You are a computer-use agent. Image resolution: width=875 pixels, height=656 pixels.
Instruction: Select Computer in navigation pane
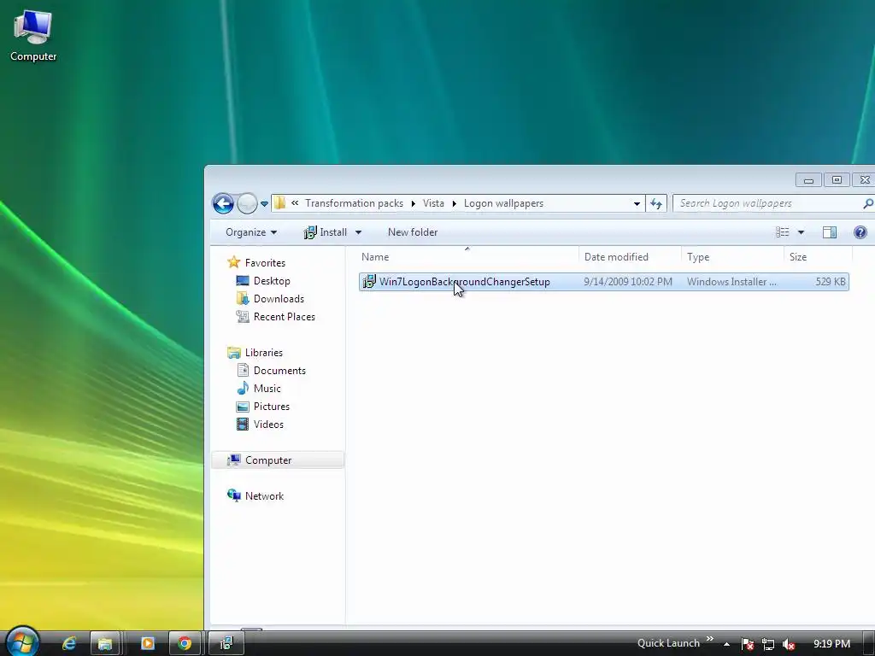pos(278,460)
